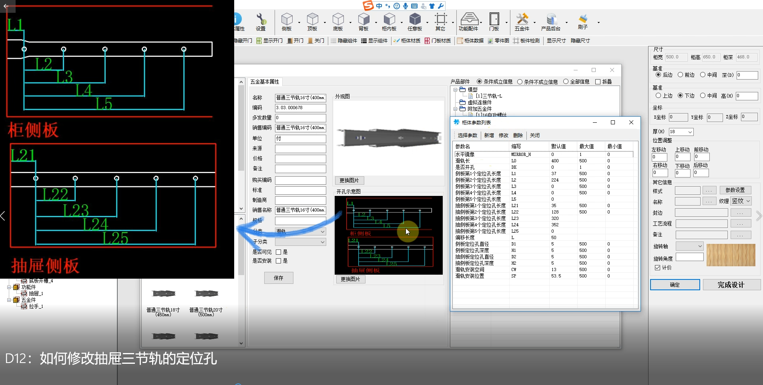Open 零件图 parts drawing
Viewport: 763px width, 385px height.
(498, 41)
